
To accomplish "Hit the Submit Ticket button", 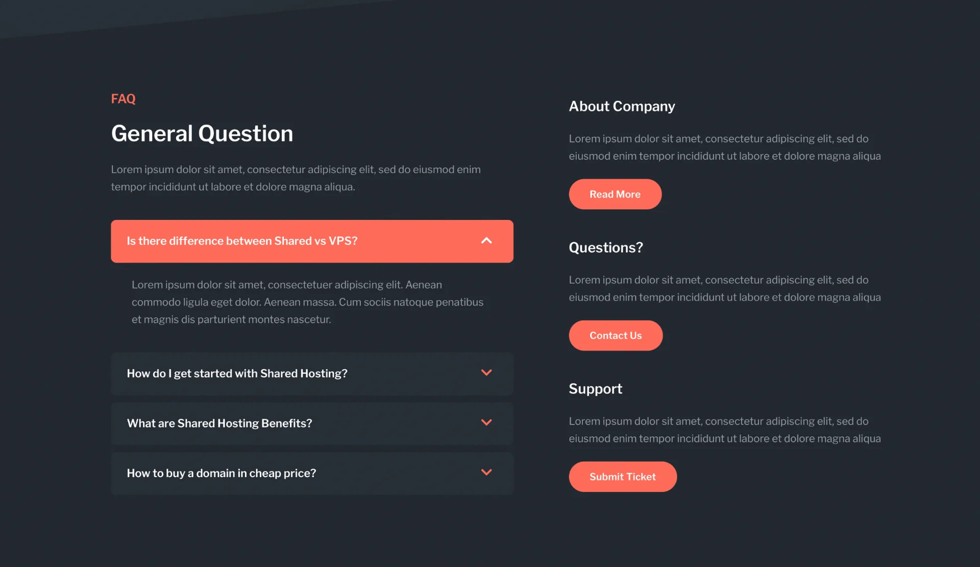I will click(x=623, y=477).
